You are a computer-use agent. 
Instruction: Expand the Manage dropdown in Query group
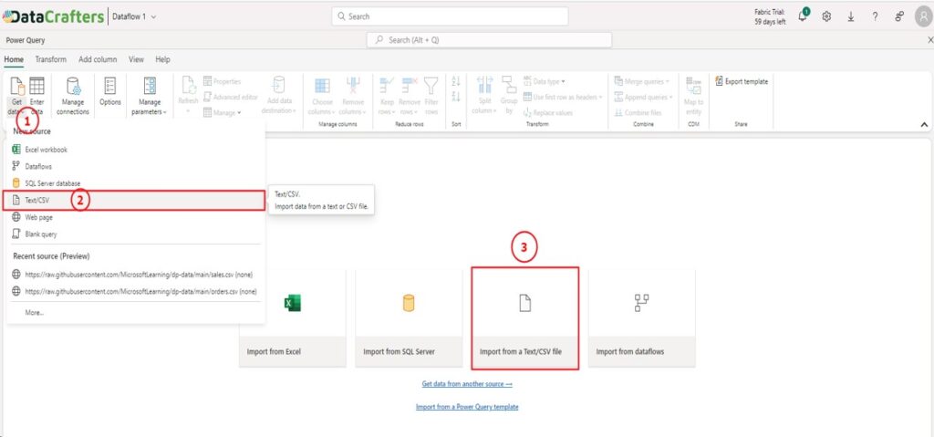tap(223, 112)
